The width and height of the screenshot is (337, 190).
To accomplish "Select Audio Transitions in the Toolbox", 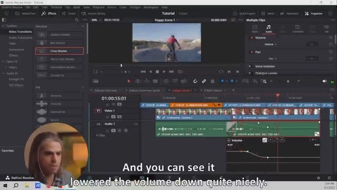I will pyautogui.click(x=21, y=37).
